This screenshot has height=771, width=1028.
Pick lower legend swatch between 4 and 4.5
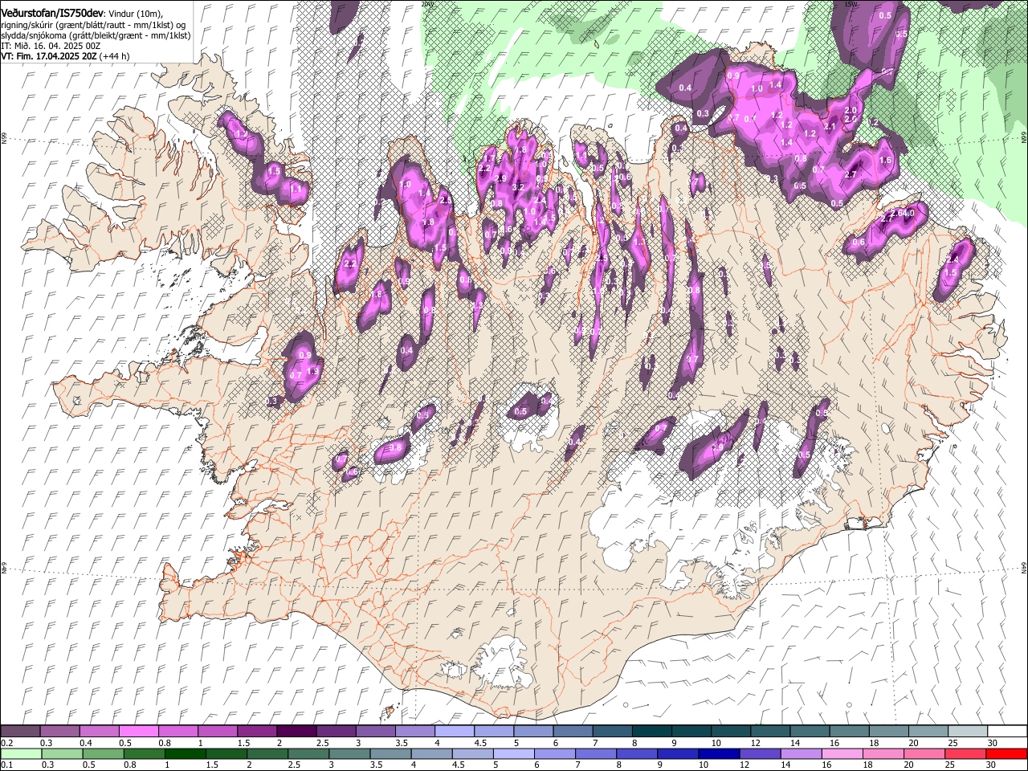point(433,754)
